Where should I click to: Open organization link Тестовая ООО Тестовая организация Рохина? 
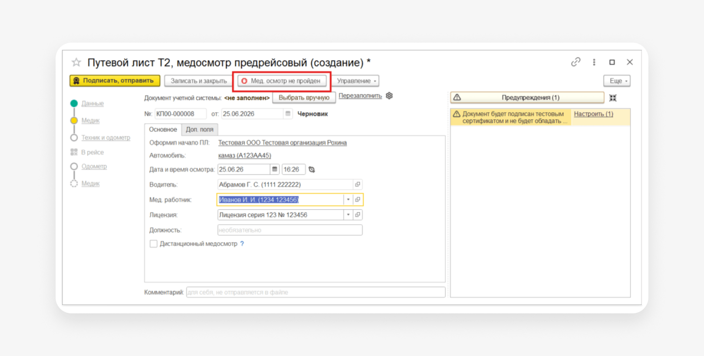(282, 143)
